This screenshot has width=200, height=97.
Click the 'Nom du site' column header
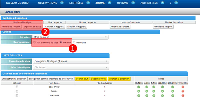54,83
